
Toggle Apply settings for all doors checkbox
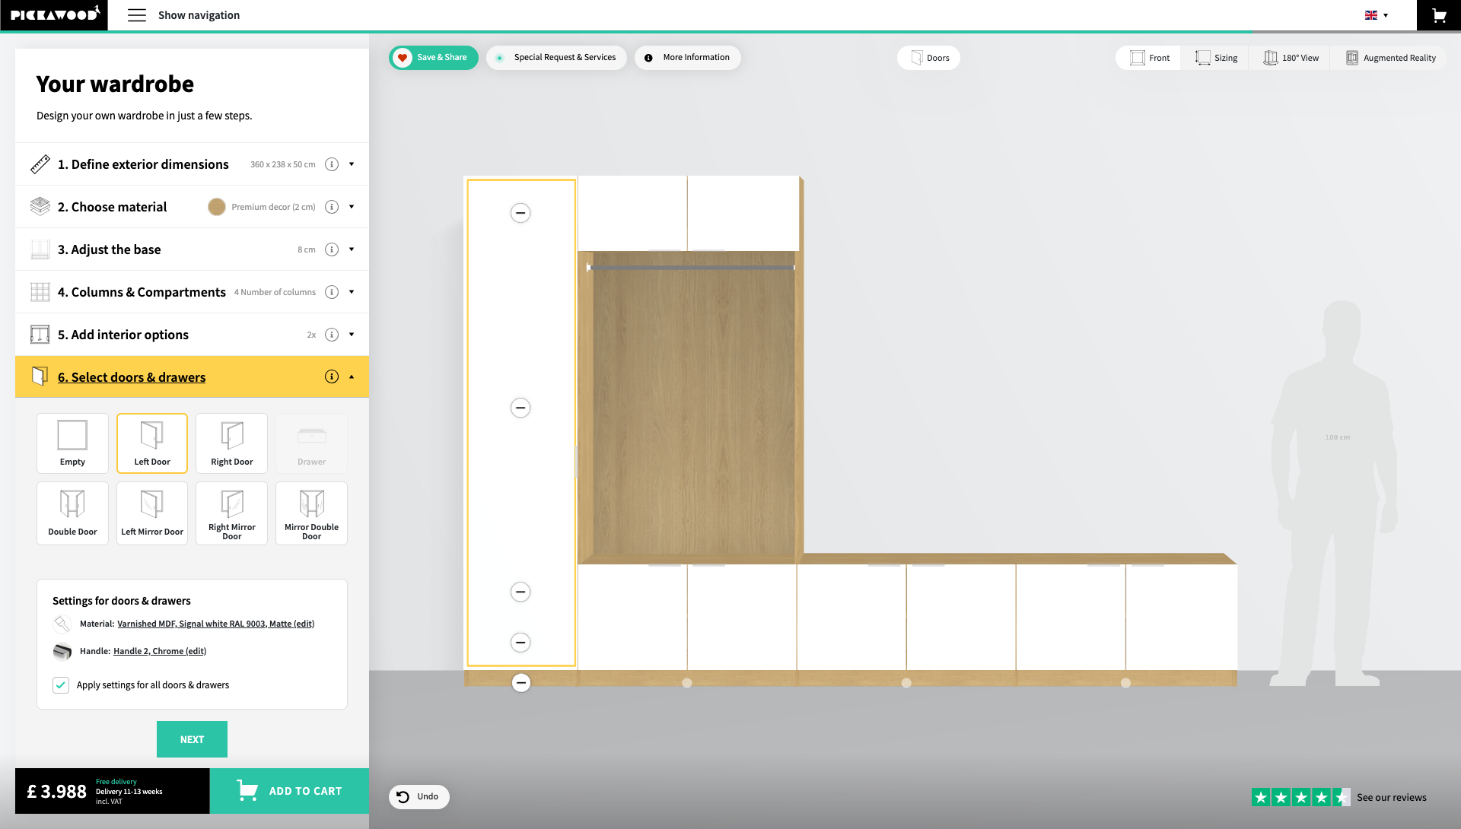pos(61,685)
